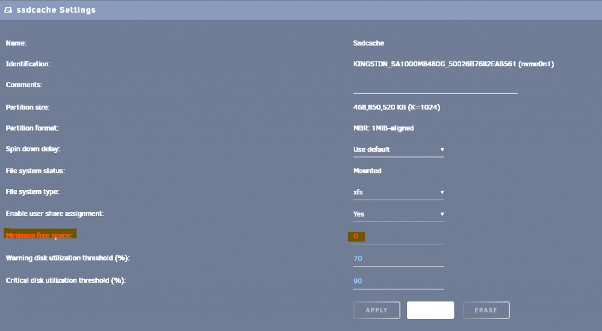Click the Minimum free space field
602x331 pixels.
(399, 237)
